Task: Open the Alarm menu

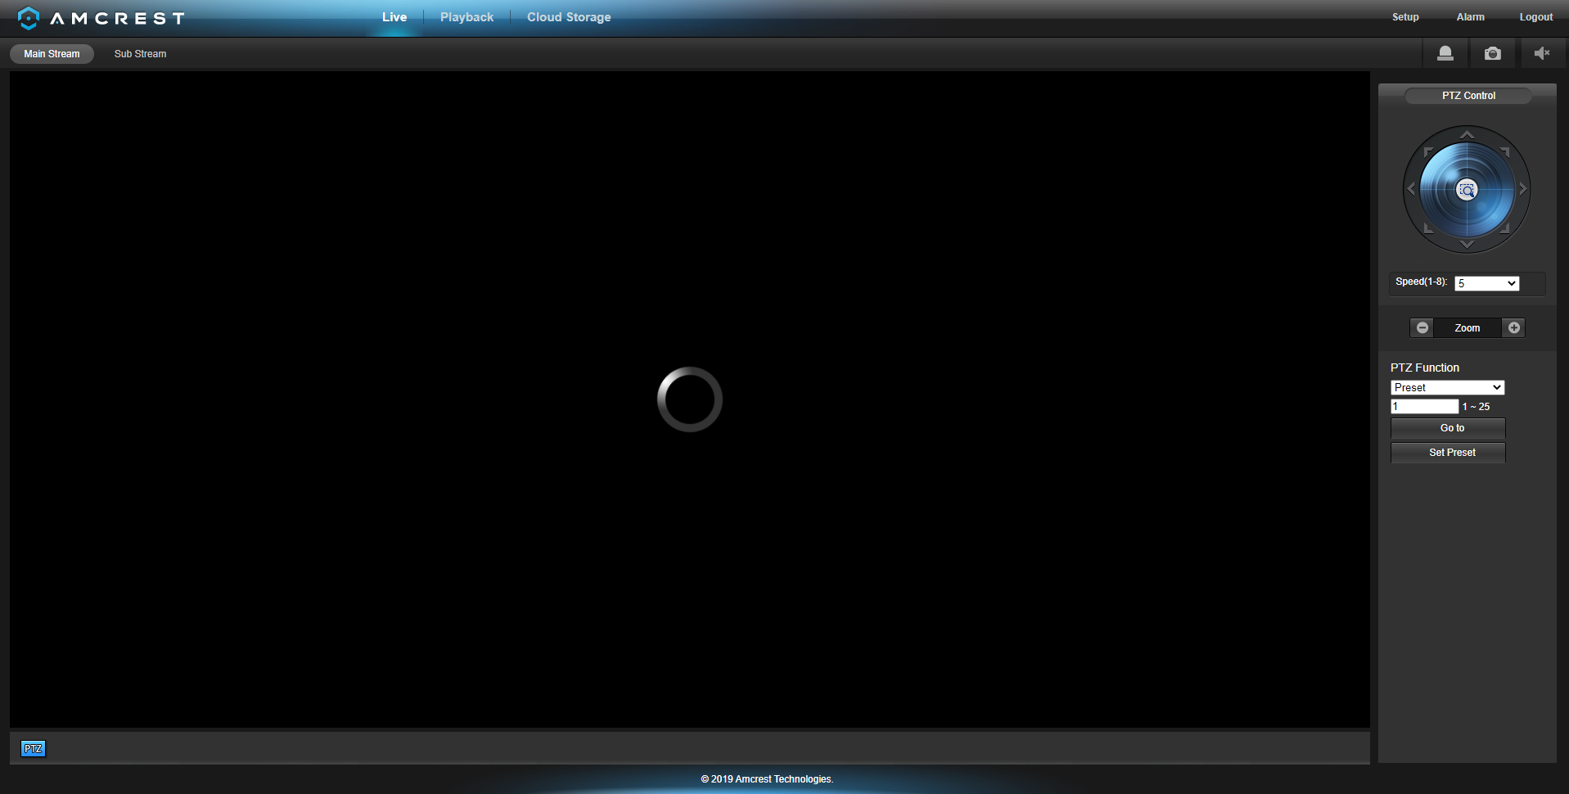Action: tap(1470, 17)
